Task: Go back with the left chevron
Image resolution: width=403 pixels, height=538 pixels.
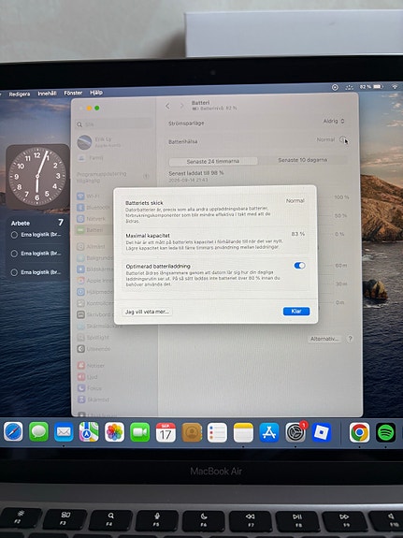Action: tap(167, 106)
